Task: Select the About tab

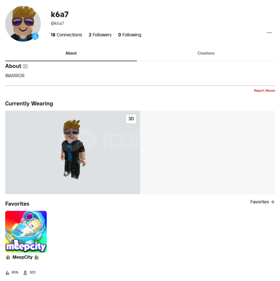Action: 71,53
